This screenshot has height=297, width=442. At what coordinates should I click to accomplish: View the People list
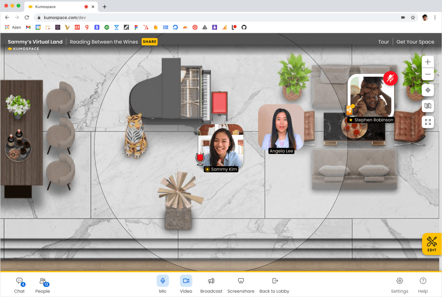pos(42,284)
